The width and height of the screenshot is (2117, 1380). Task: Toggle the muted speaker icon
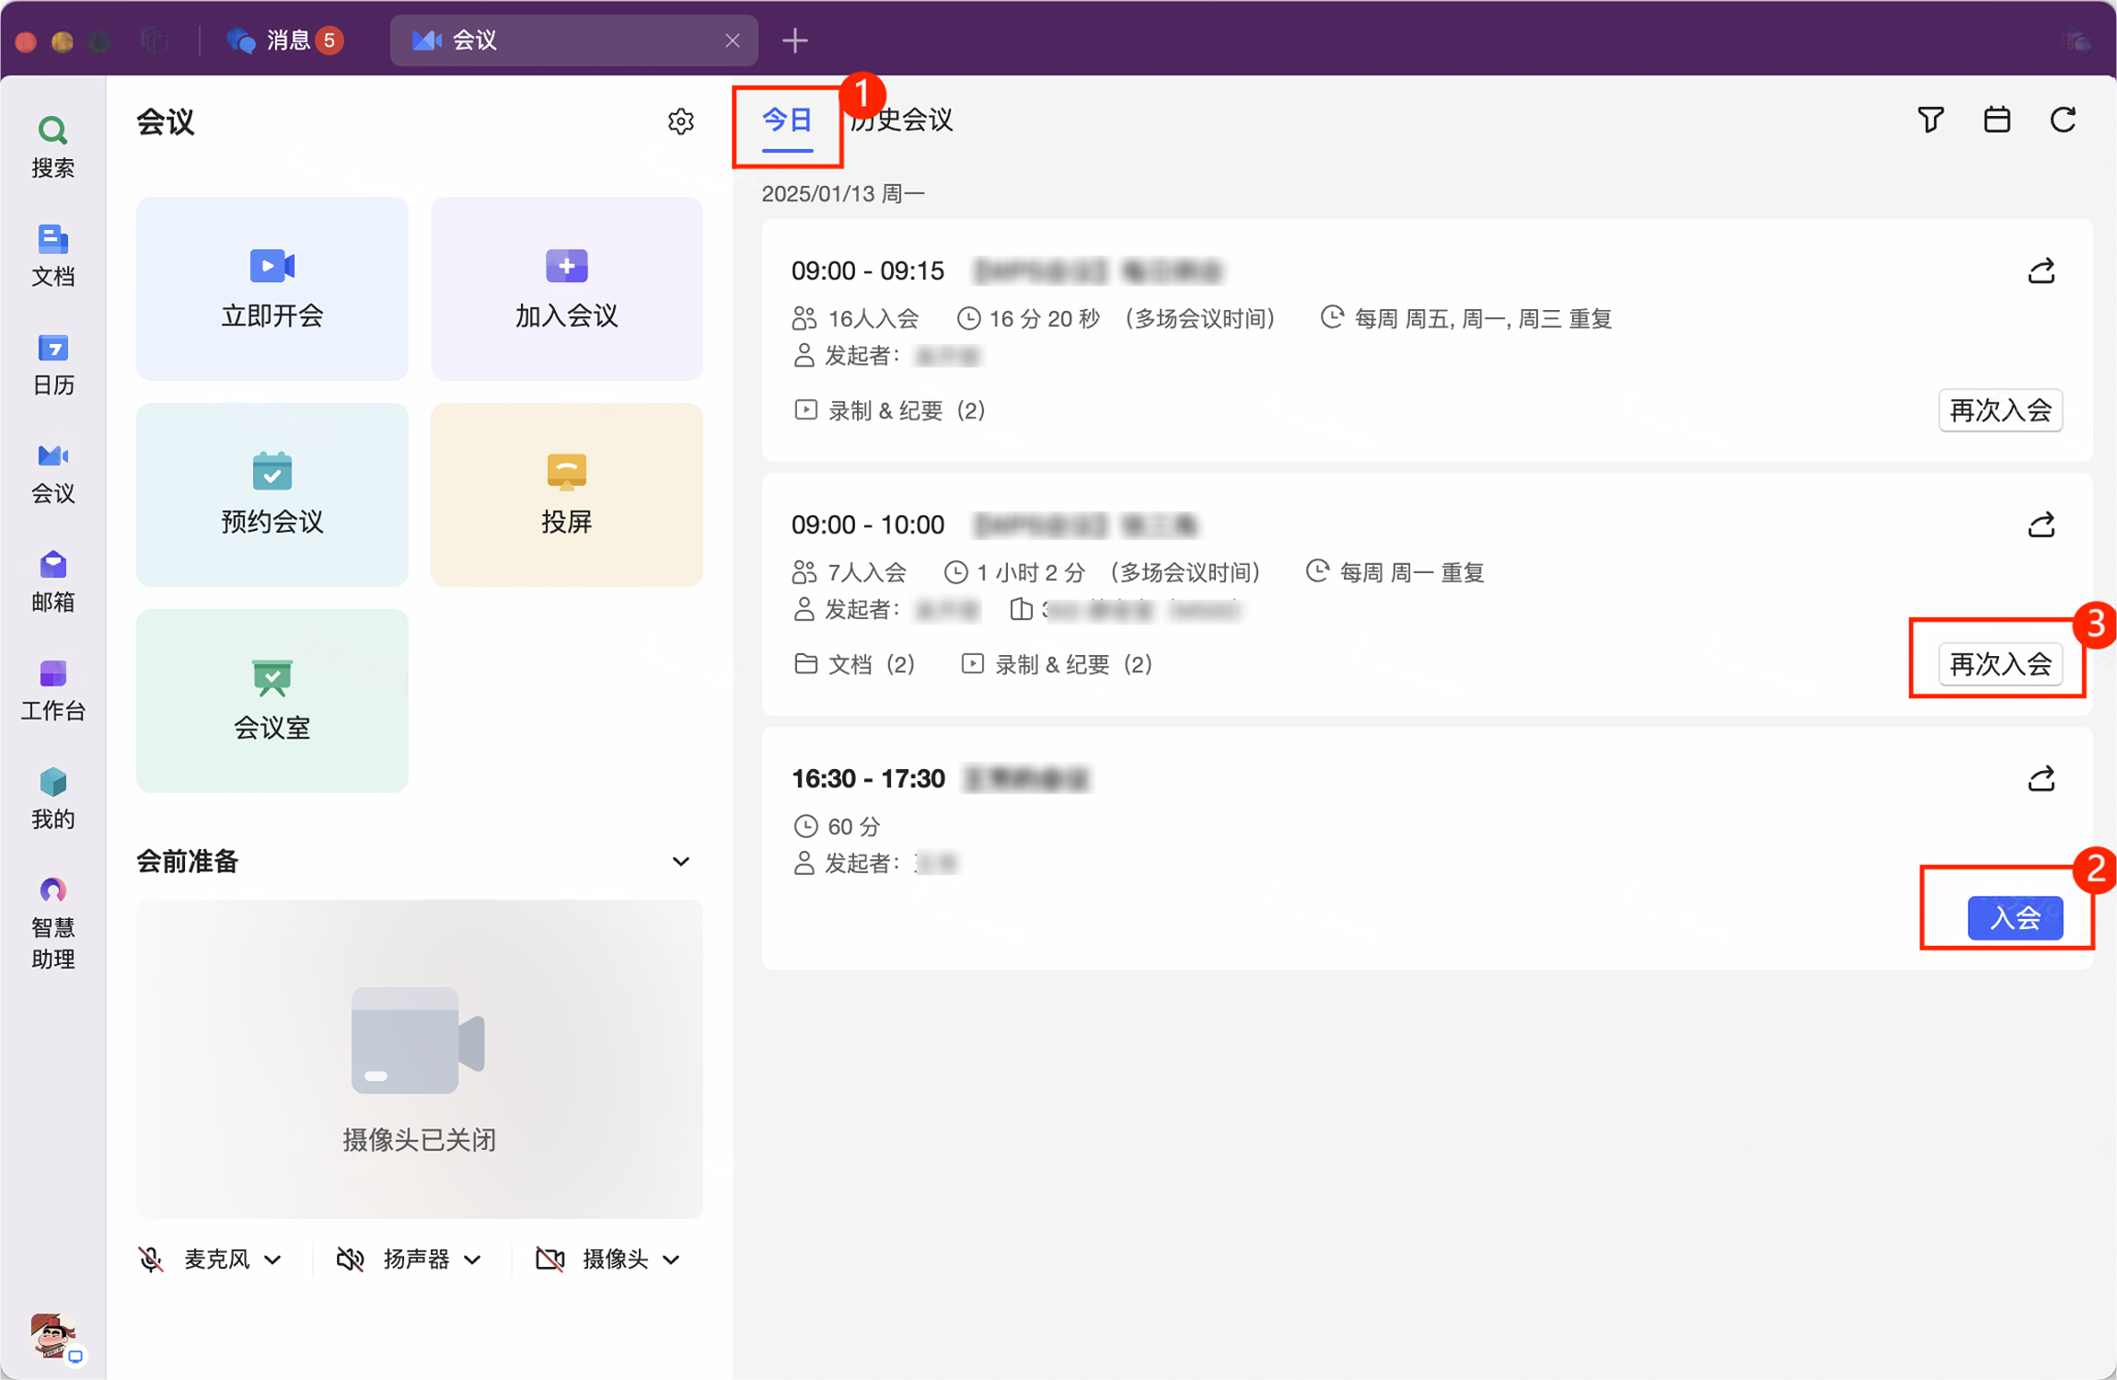(350, 1259)
